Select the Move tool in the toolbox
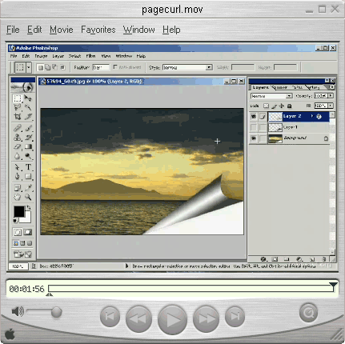The image size is (345, 344). (28, 98)
